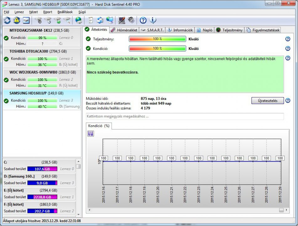Click the 4 179 start/stop count value
The width and height of the screenshot is (298, 226).
145,108
